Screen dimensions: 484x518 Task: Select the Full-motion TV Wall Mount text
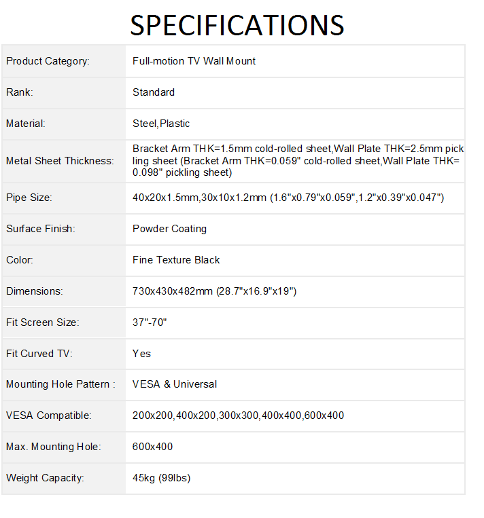click(x=194, y=61)
